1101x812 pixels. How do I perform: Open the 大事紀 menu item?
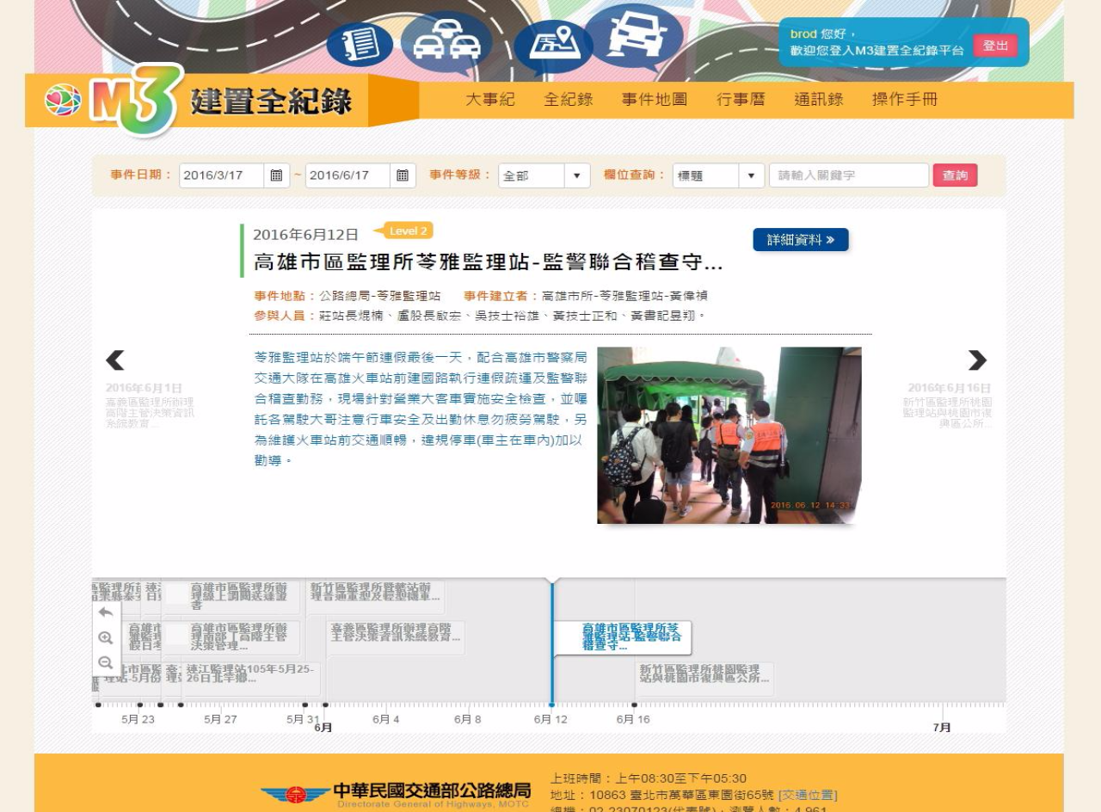point(490,100)
